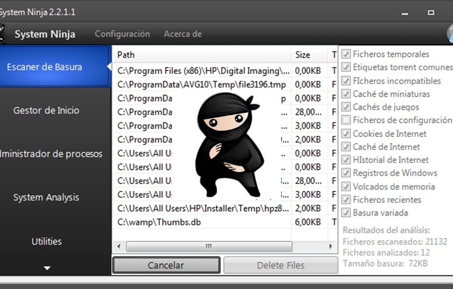The image size is (453, 289).
Task: Uncheck the FIcheros incompatibles option
Action: (x=346, y=81)
